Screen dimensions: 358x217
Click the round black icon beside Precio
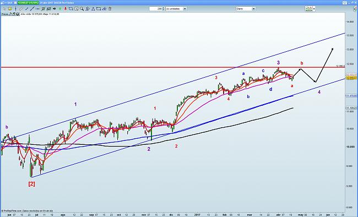18,14
